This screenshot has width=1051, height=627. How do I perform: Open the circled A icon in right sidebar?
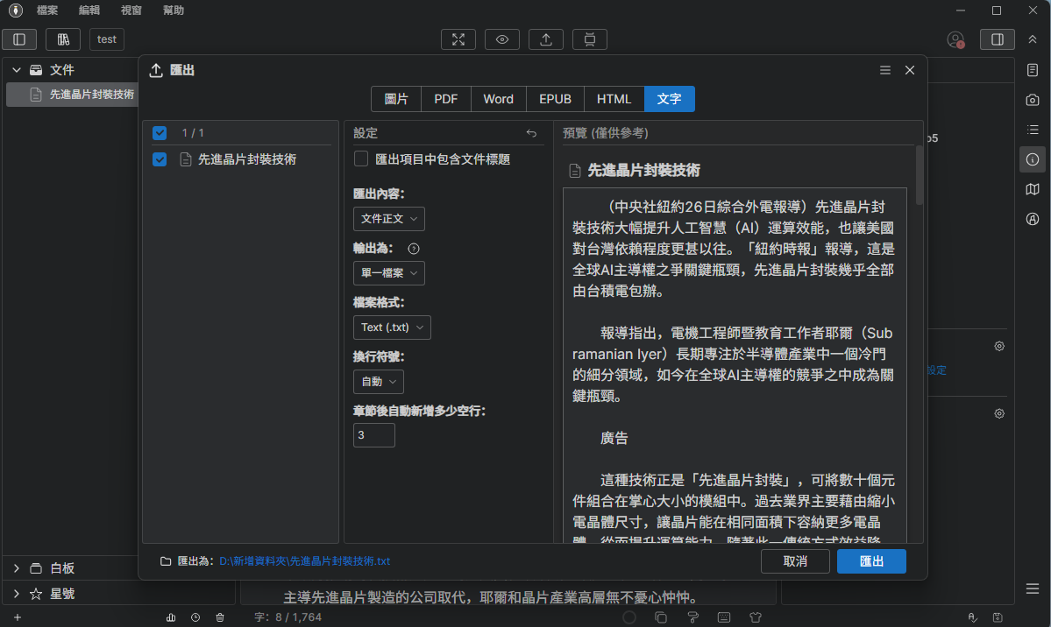pyautogui.click(x=1033, y=219)
